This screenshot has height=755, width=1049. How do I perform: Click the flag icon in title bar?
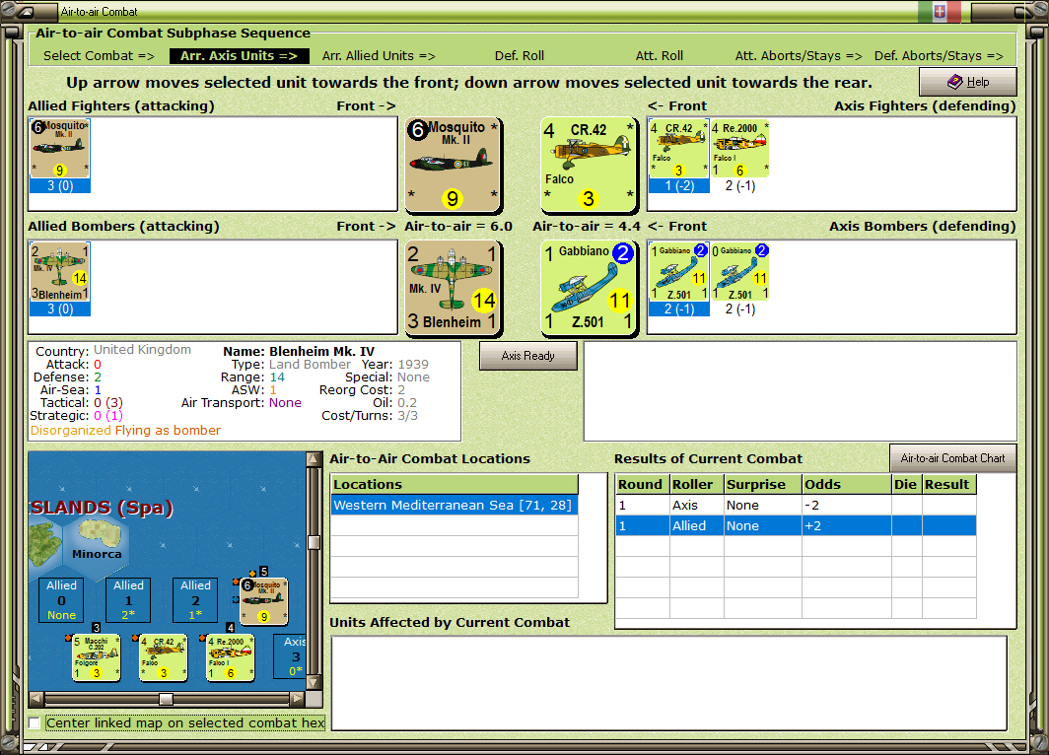[x=940, y=12]
